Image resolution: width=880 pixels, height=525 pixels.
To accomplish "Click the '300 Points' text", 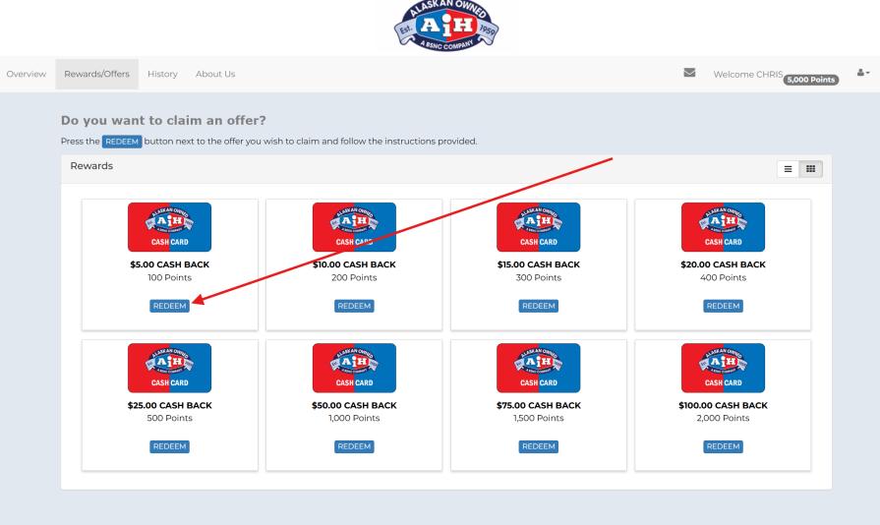I will point(538,277).
